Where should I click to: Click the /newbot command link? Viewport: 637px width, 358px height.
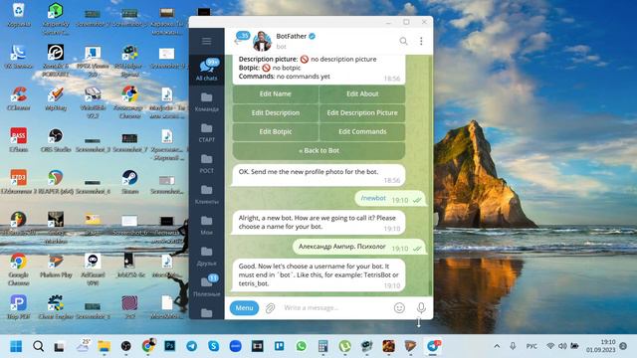tap(373, 198)
